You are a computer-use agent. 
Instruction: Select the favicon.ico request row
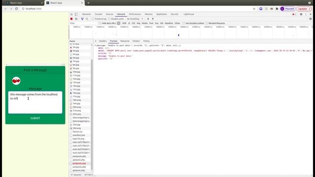tap(80, 132)
